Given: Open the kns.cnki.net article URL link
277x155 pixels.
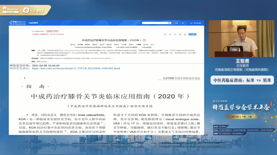Looking at the screenshot, I should [x=76, y=68].
